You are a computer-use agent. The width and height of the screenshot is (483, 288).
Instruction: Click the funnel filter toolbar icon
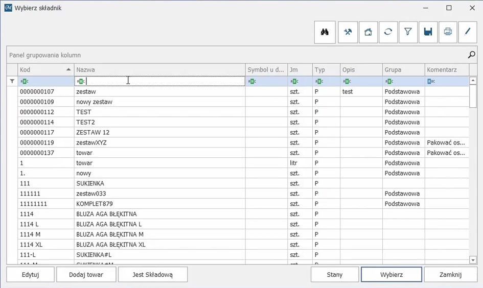tap(408, 32)
